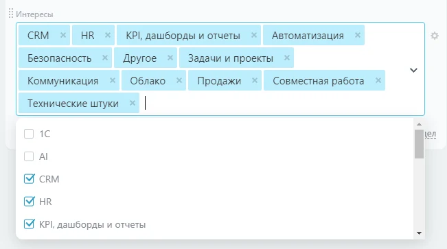Check the AI option
The image size is (447, 249).
(x=29, y=156)
